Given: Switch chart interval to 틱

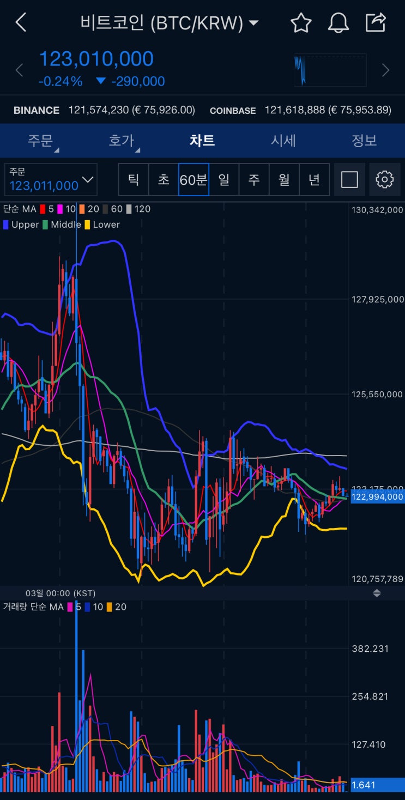Looking at the screenshot, I should 134,179.
